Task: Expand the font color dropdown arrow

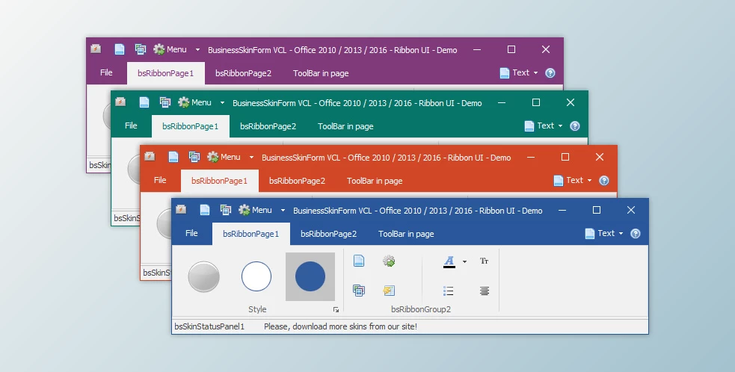Action: pyautogui.click(x=464, y=262)
